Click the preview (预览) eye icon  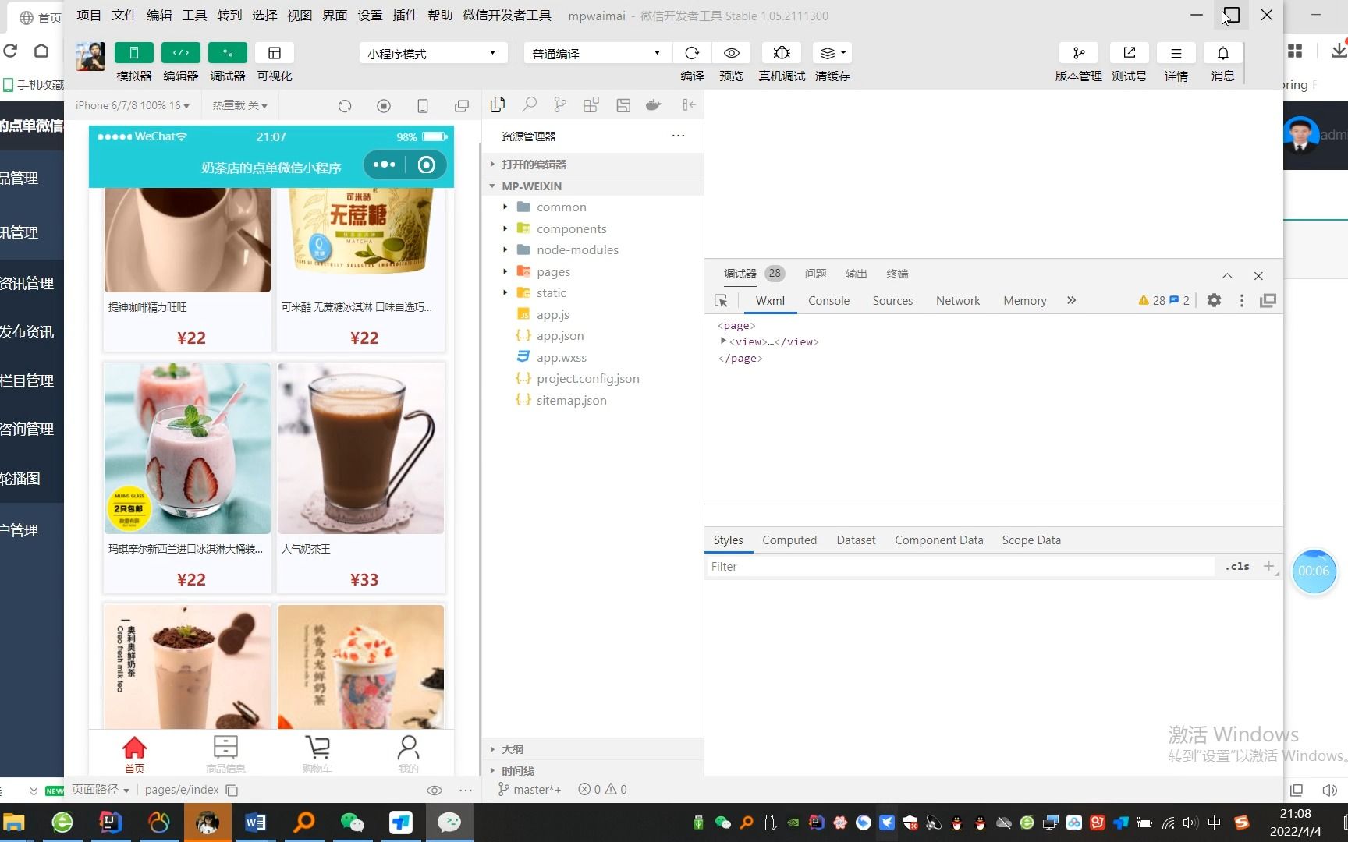point(731,53)
